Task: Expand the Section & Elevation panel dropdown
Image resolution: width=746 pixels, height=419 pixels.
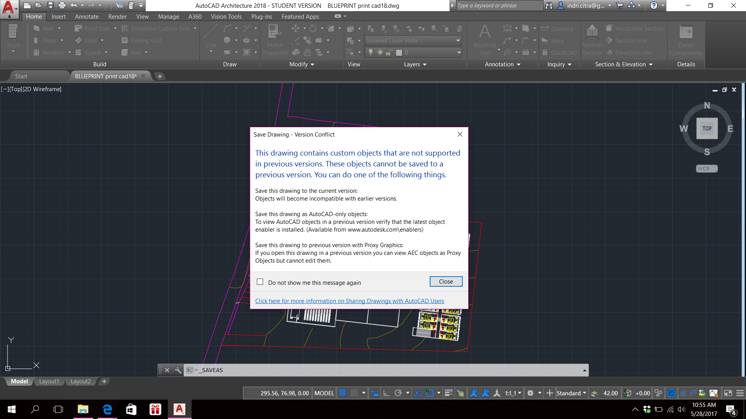Action: tap(624, 64)
